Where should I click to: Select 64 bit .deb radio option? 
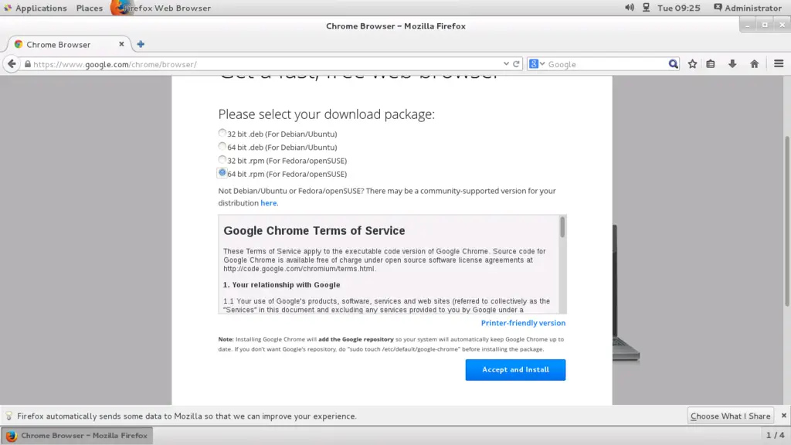(222, 146)
